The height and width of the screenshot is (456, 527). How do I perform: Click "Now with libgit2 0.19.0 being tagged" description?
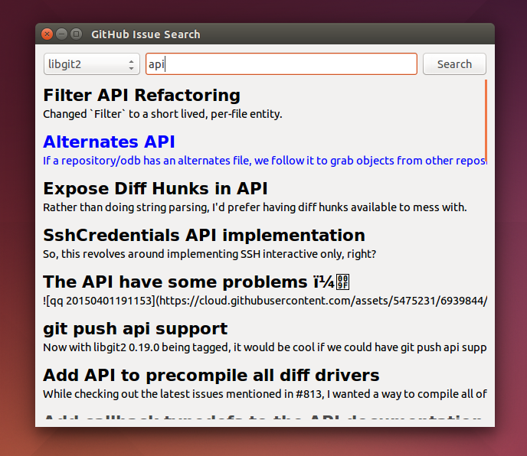pyautogui.click(x=265, y=347)
